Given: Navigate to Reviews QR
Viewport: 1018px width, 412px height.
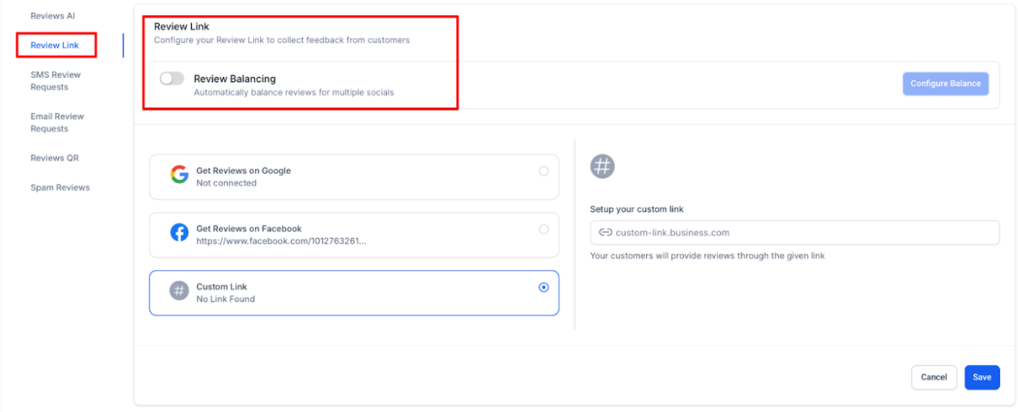Looking at the screenshot, I should pyautogui.click(x=54, y=158).
